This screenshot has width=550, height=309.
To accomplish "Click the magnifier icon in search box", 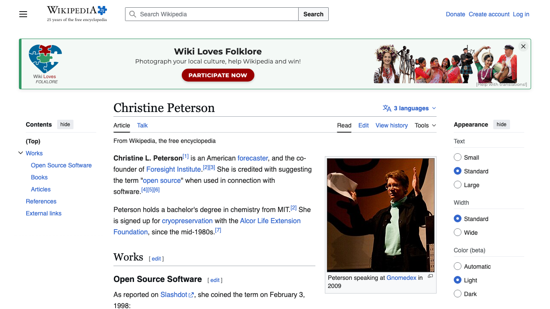I will click(x=133, y=14).
